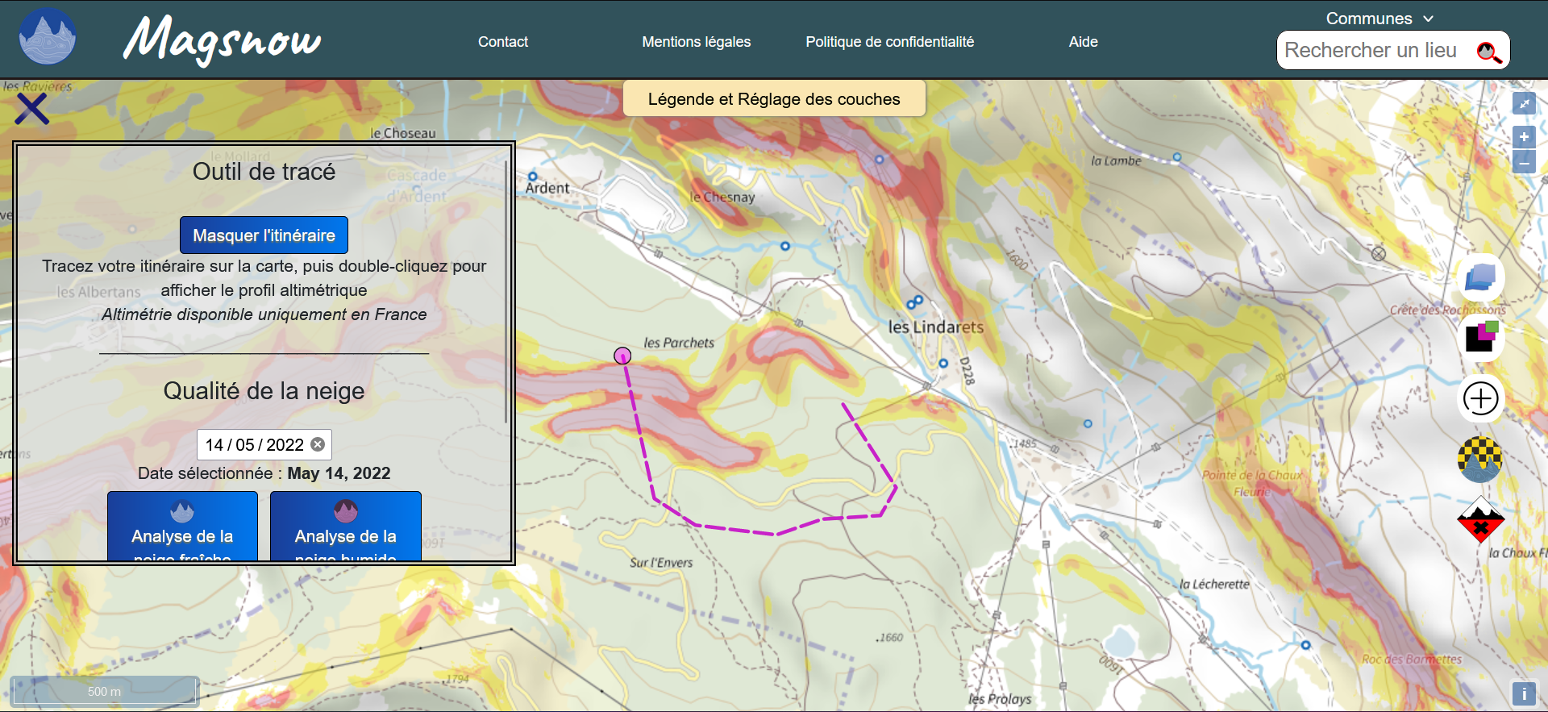Open the yellow checkered mountain icon

[x=1480, y=460]
